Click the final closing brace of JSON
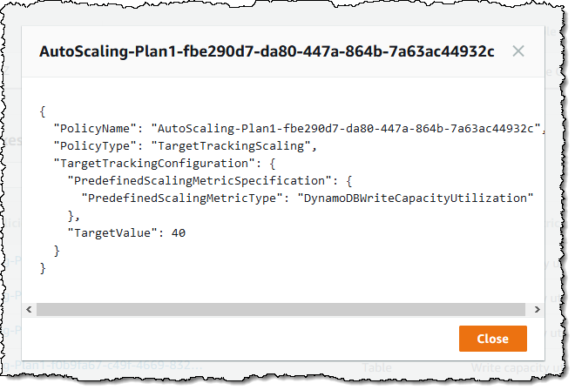The width and height of the screenshot is (575, 390). (x=42, y=267)
